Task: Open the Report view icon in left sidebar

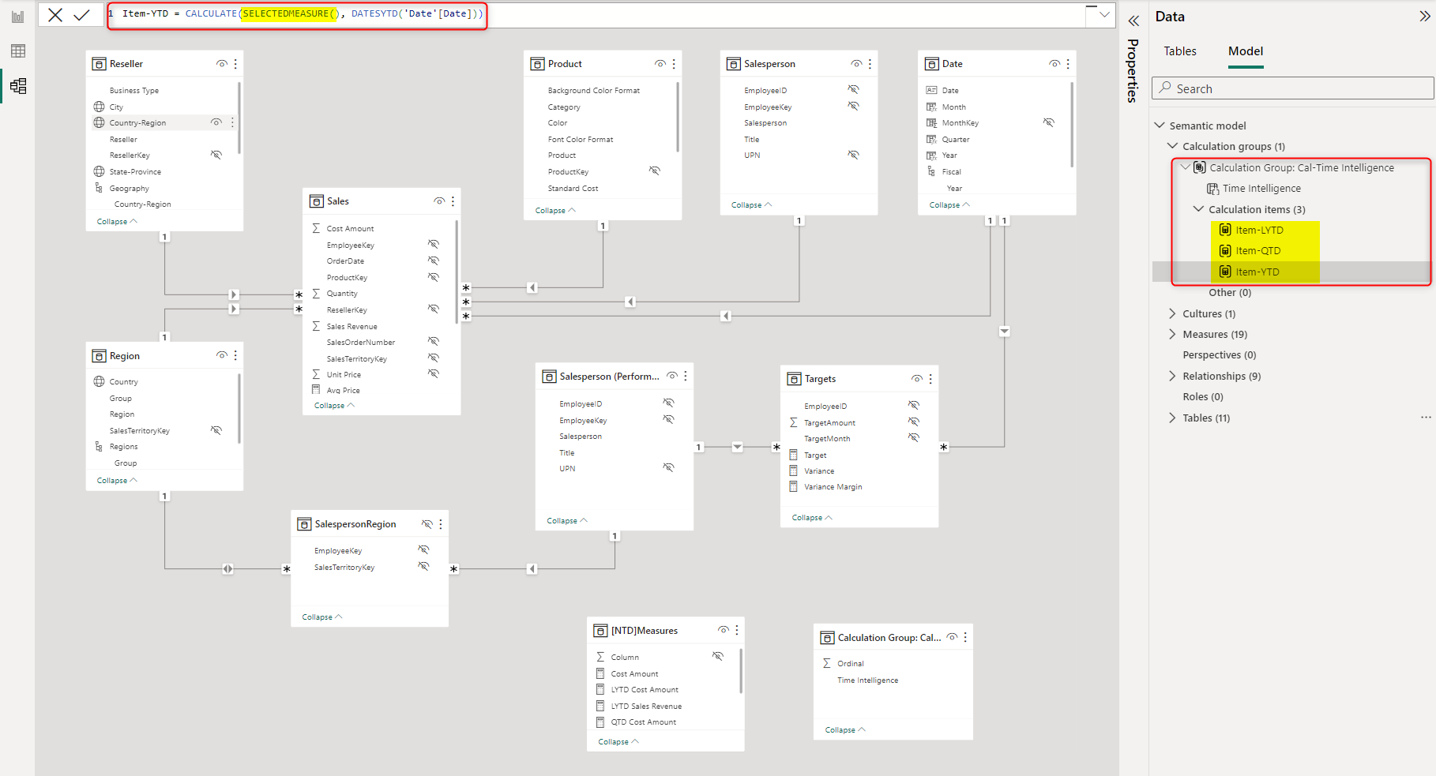Action: pyautogui.click(x=17, y=17)
